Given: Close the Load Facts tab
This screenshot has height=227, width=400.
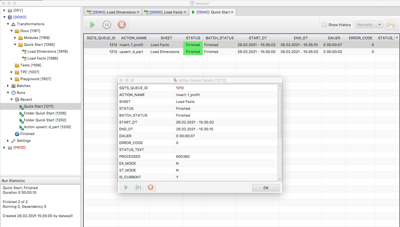Looking at the screenshot, I should (x=185, y=12).
